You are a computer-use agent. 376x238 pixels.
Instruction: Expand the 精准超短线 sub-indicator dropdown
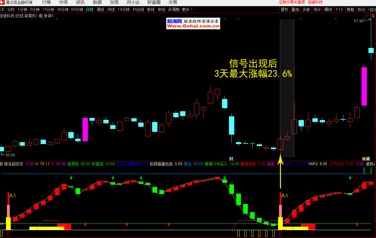tap(2, 164)
